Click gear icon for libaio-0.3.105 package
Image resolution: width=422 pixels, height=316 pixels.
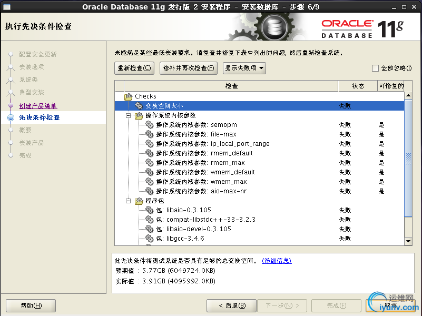pyautogui.click(x=150, y=210)
